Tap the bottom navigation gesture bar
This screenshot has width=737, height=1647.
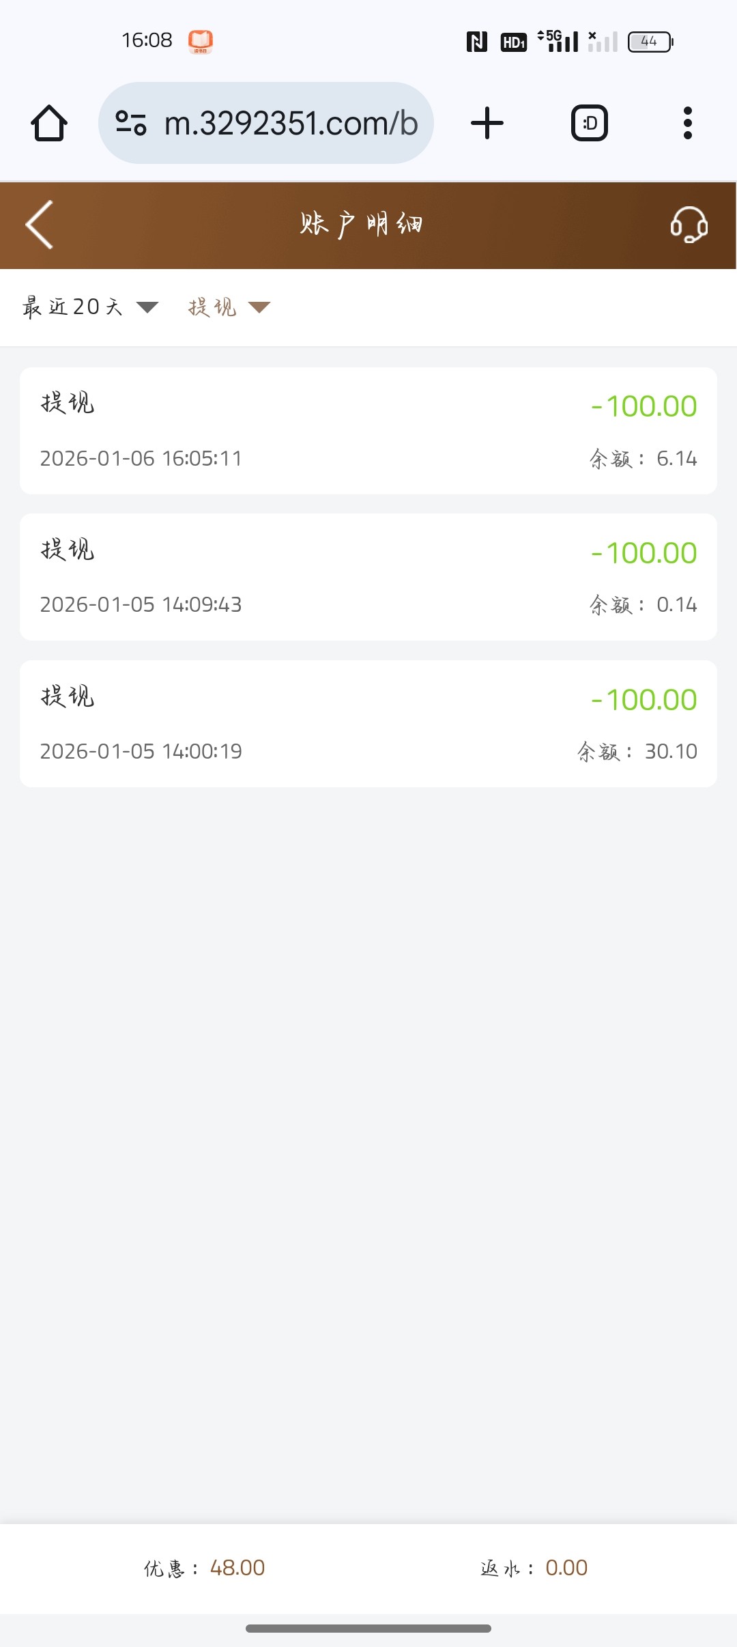[369, 1629]
